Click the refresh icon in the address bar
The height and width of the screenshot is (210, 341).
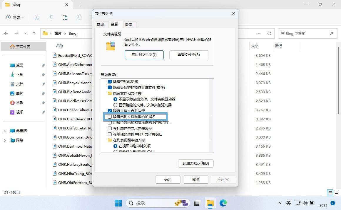click(x=269, y=33)
